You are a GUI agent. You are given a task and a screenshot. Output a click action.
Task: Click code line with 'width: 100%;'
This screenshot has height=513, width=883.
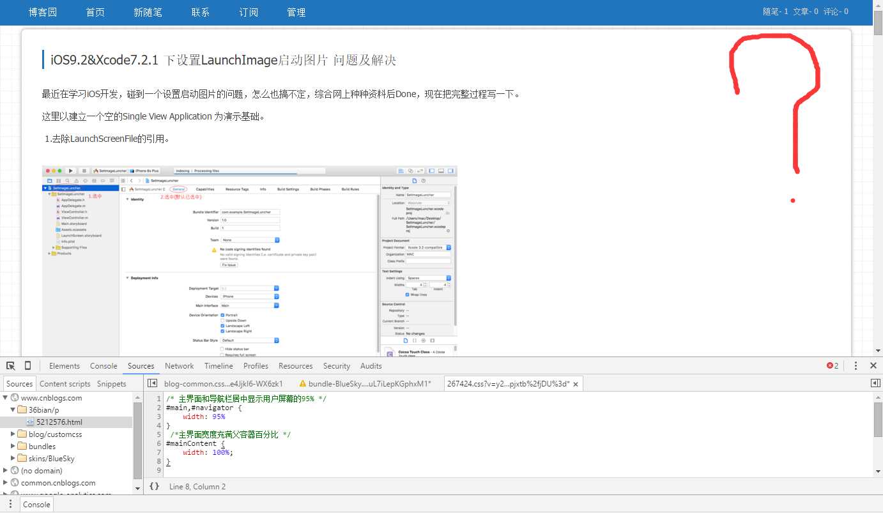tap(208, 452)
